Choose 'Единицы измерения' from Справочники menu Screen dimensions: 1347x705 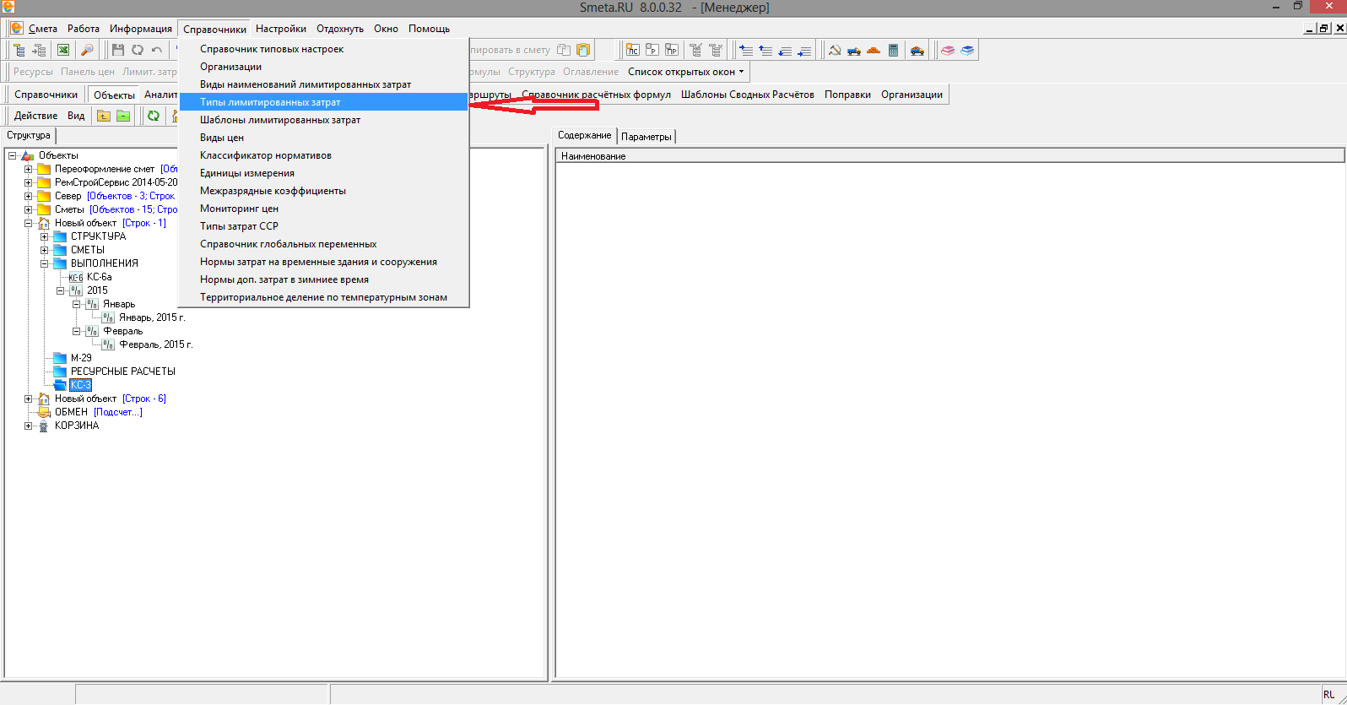[247, 173]
